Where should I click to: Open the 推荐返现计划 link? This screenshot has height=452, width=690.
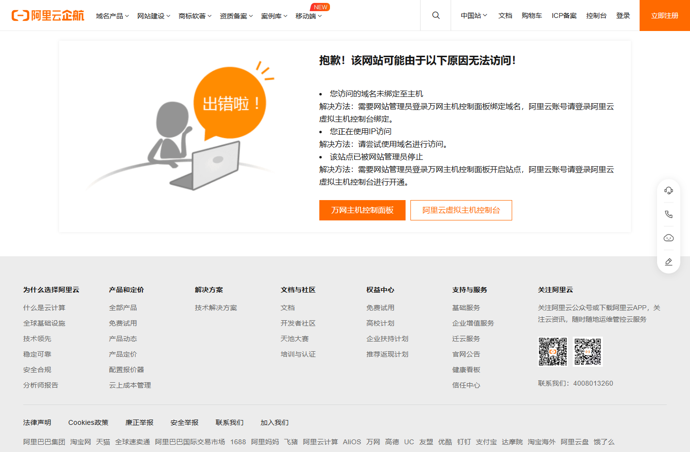tap(387, 354)
